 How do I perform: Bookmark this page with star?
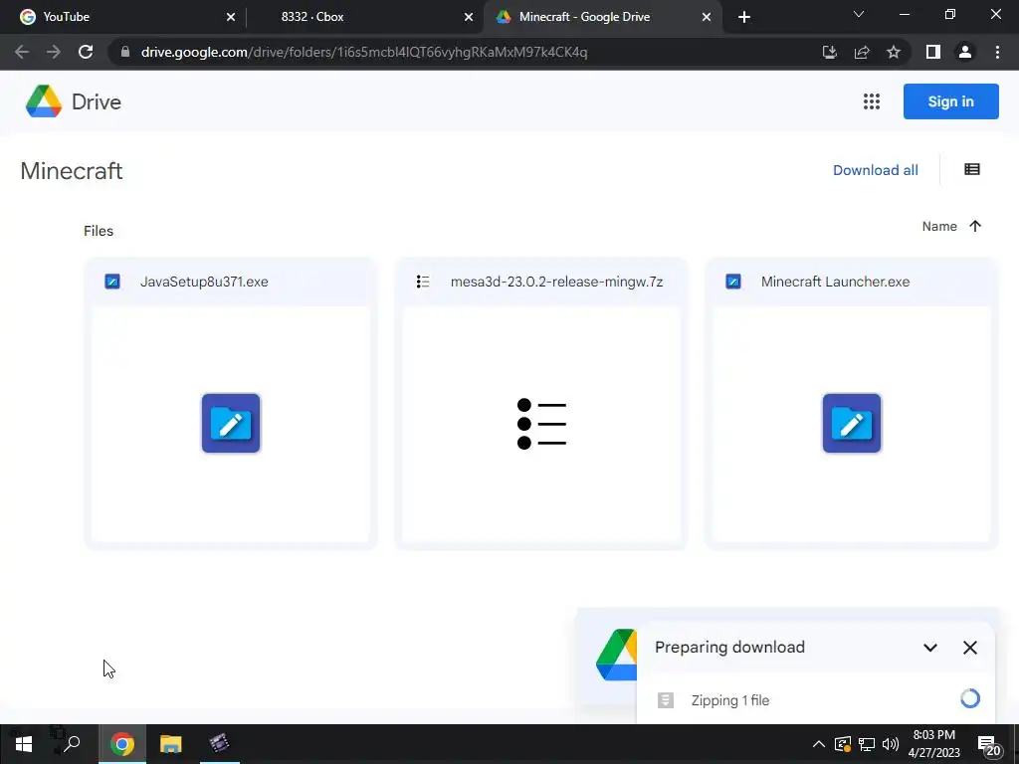(894, 52)
